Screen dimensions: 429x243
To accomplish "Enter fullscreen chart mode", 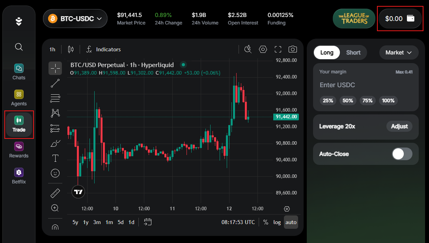I will (278, 49).
